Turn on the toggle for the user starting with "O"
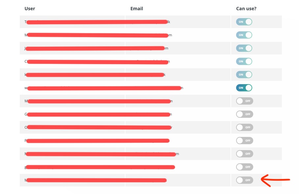 pyautogui.click(x=245, y=127)
